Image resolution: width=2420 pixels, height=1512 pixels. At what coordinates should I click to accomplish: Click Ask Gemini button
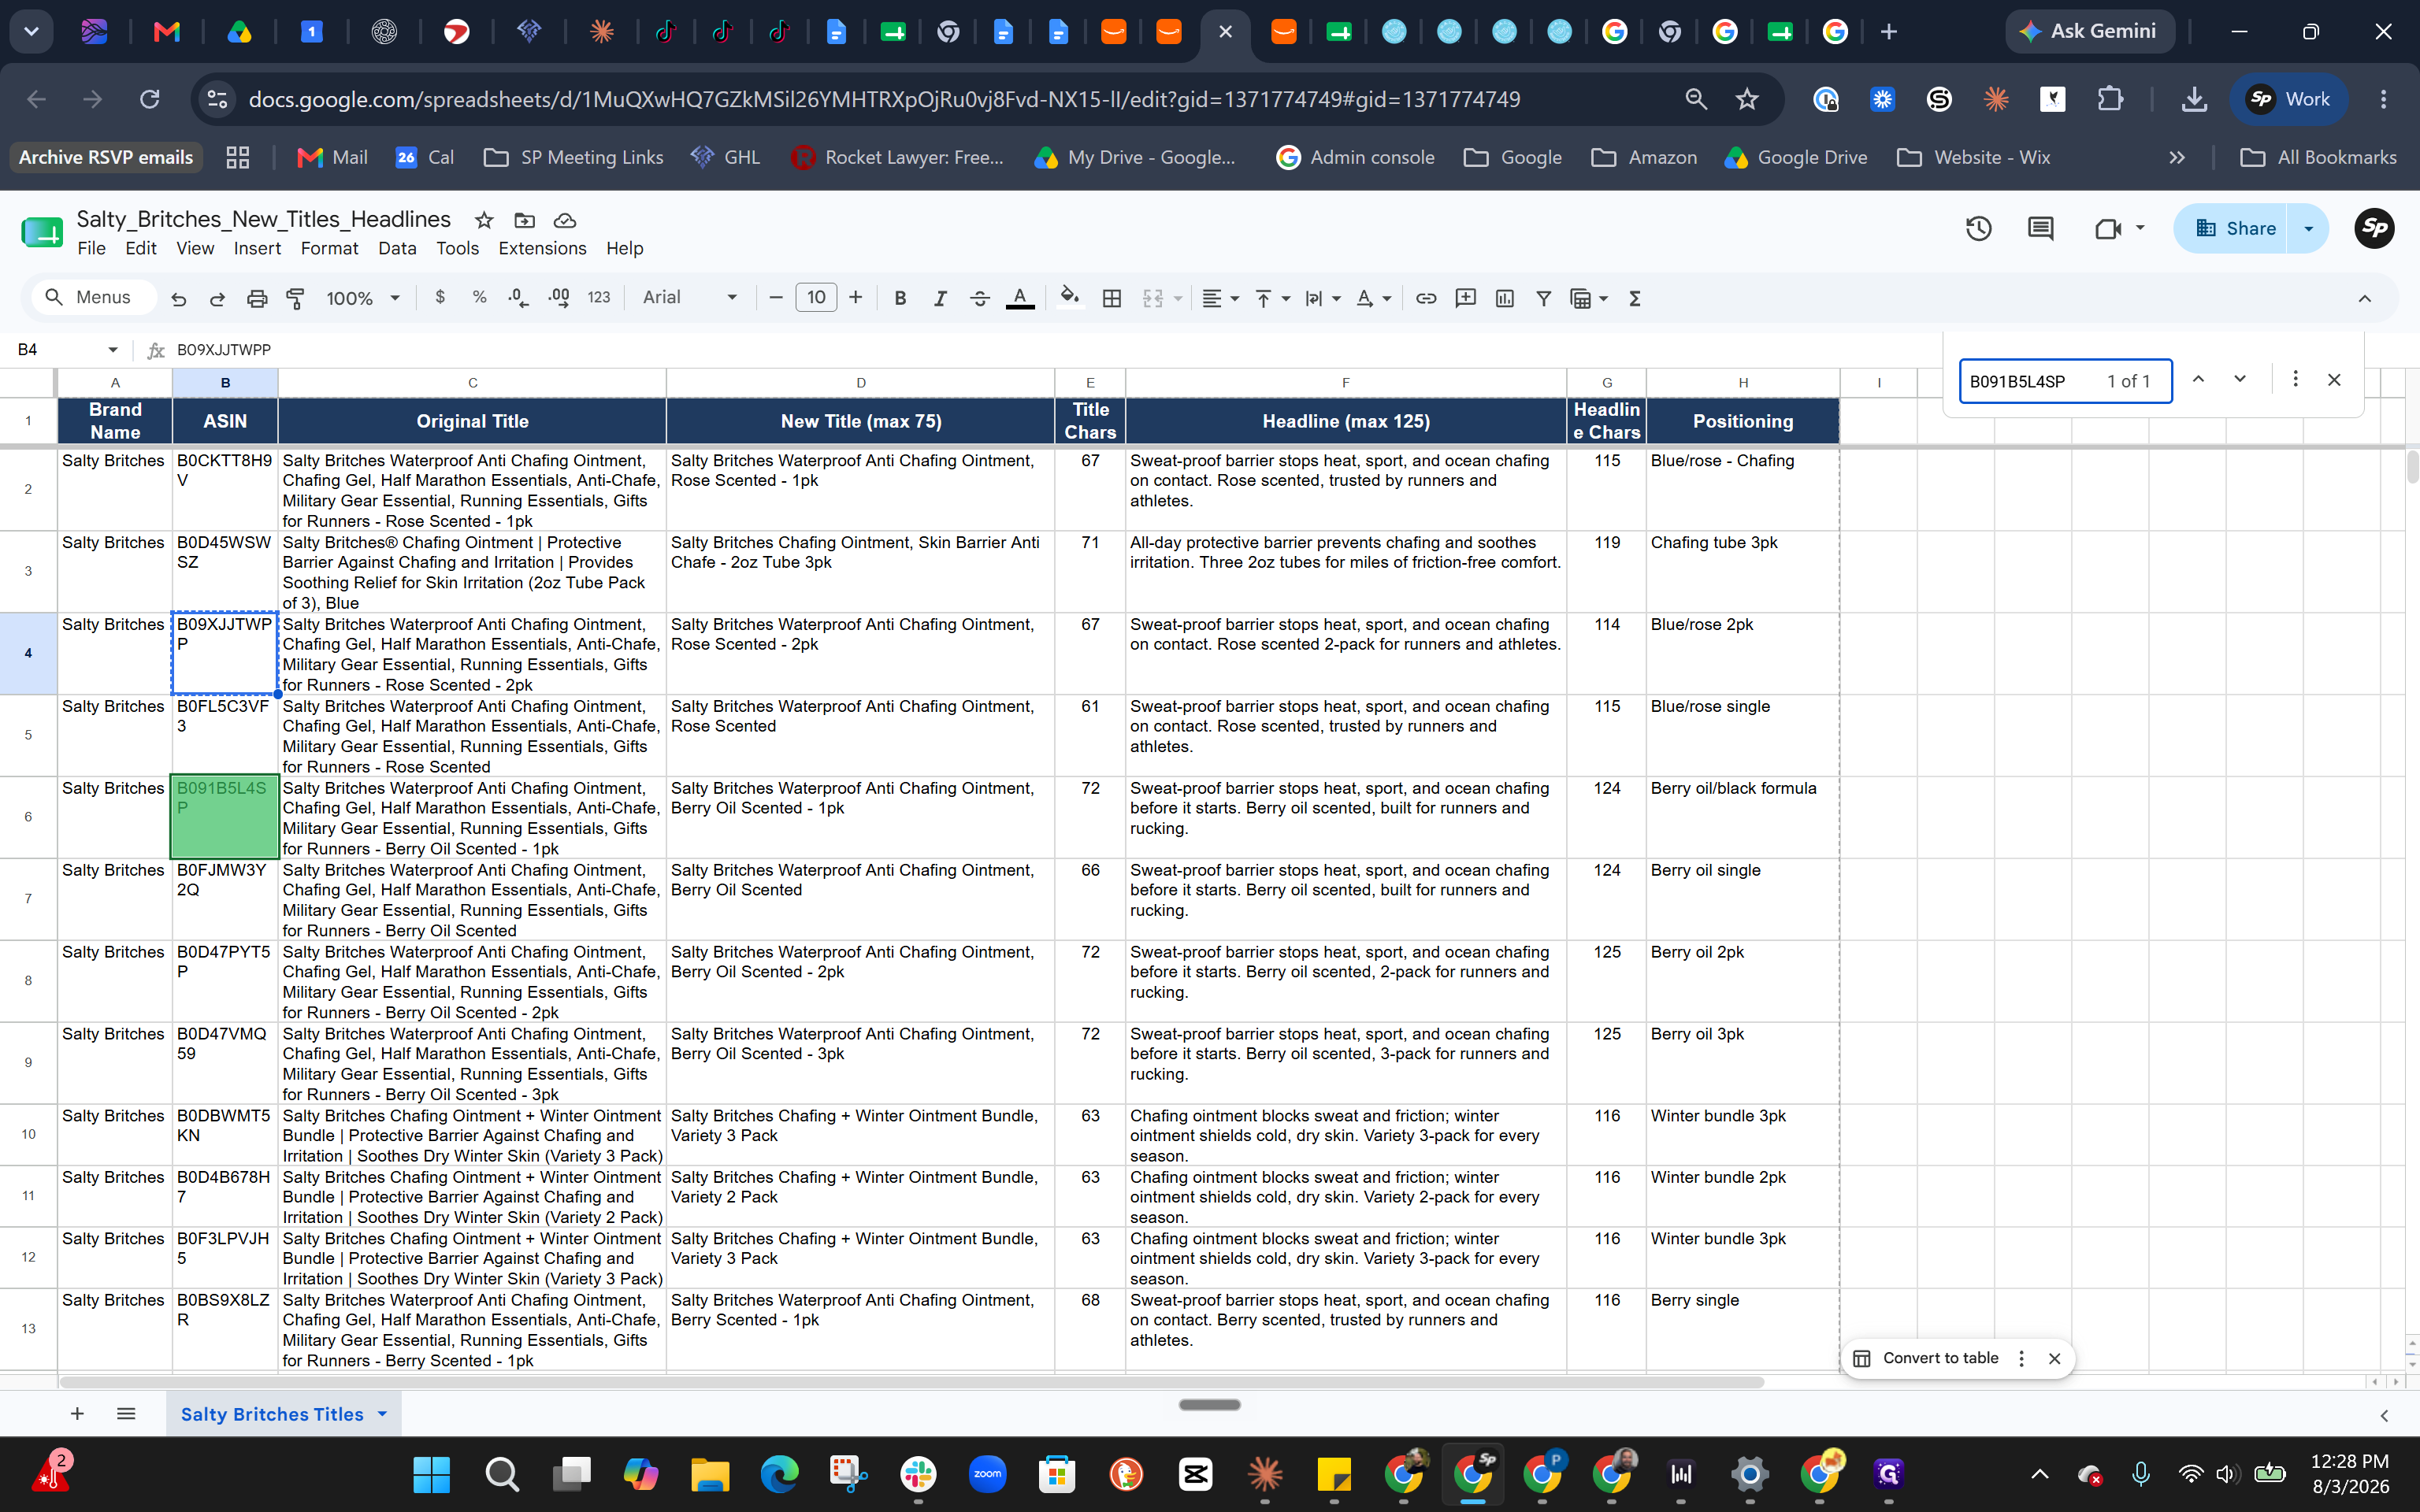2089,31
